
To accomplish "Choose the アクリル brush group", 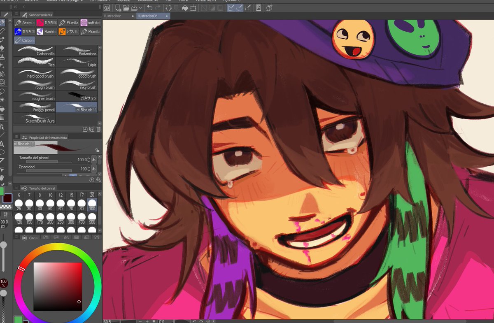I will coord(68,31).
